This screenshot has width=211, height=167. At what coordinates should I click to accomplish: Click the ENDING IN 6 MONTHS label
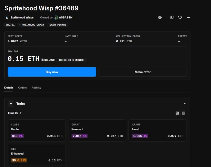[71, 60]
